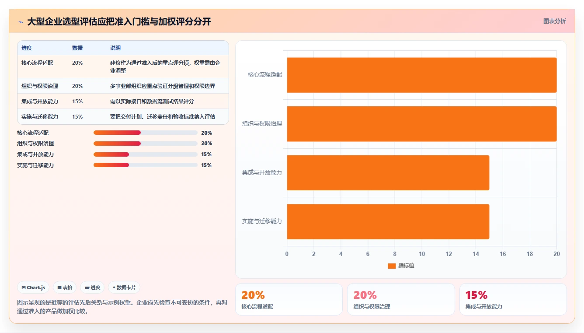Click the 组织与权限治理 progress bar

146,144
